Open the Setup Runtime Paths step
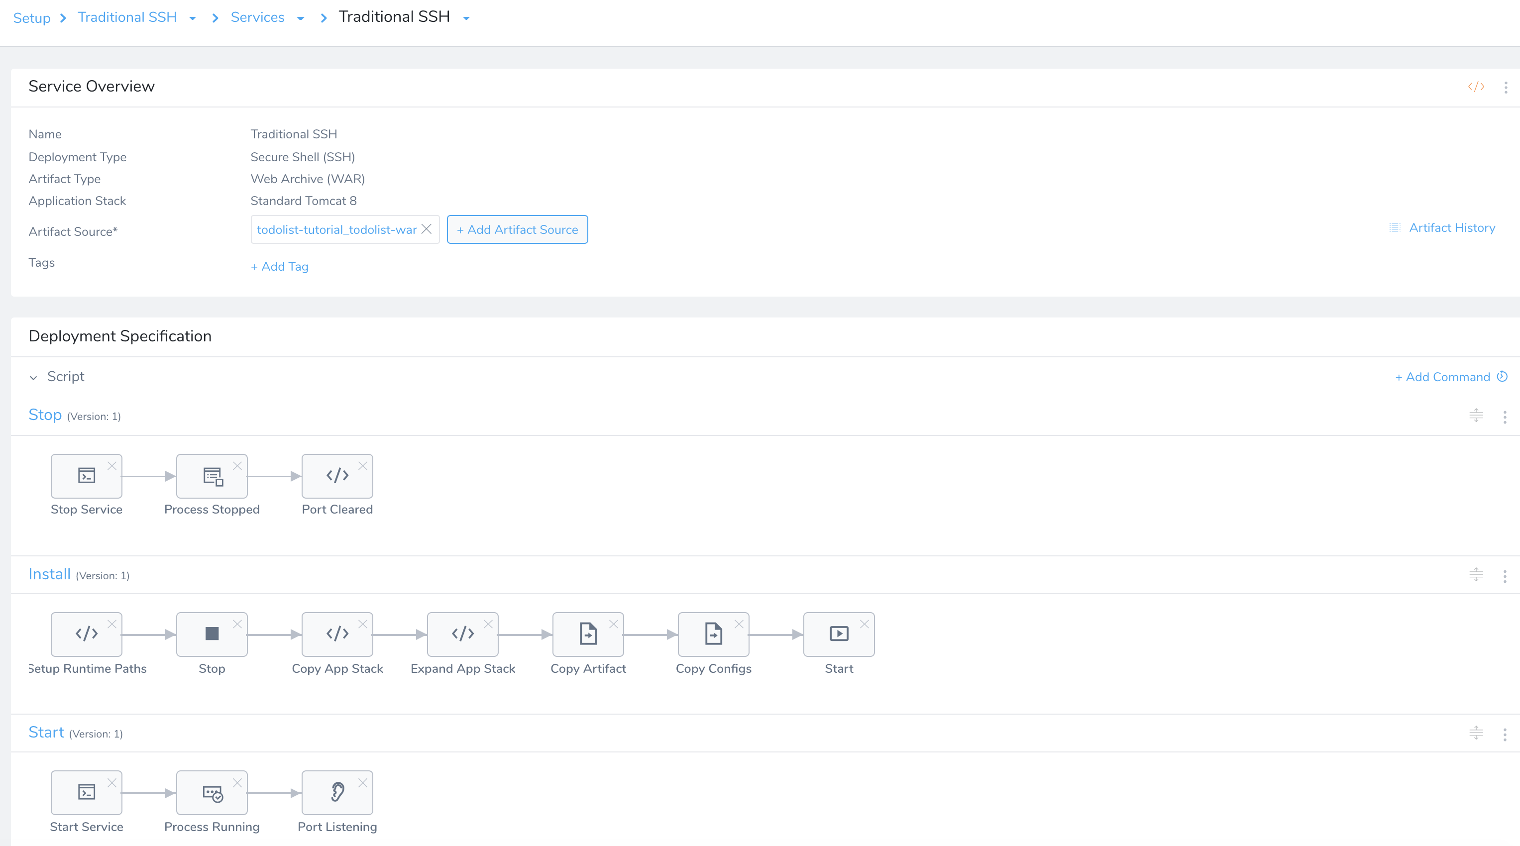1520x846 pixels. click(86, 634)
